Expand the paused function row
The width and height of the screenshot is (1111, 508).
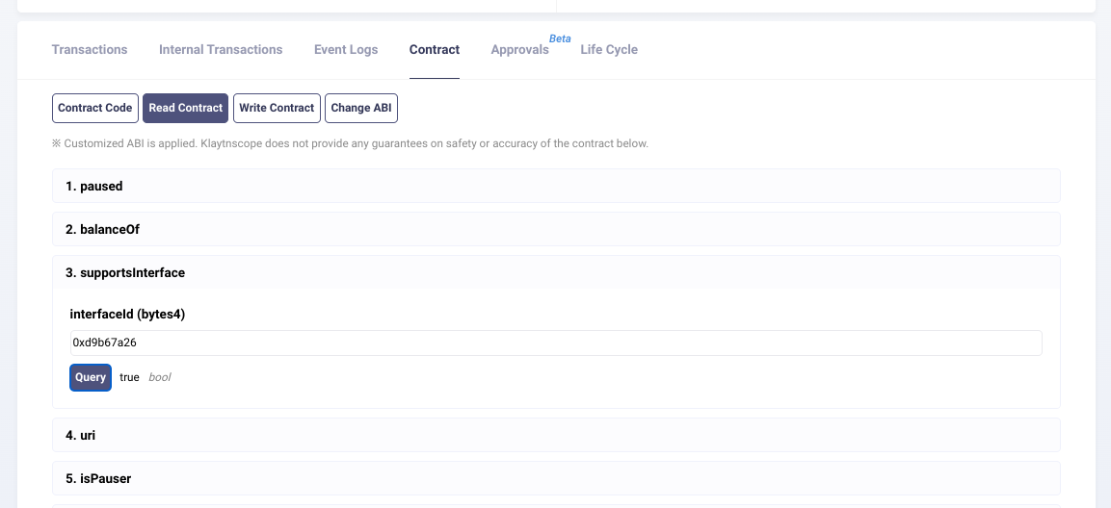(x=556, y=186)
